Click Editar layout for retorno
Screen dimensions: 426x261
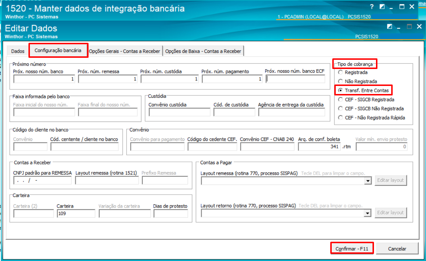coord(391,213)
